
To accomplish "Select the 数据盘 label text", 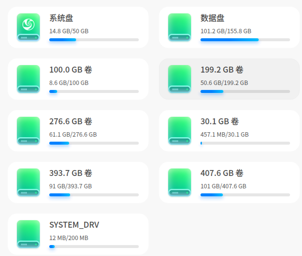I will [212, 18].
